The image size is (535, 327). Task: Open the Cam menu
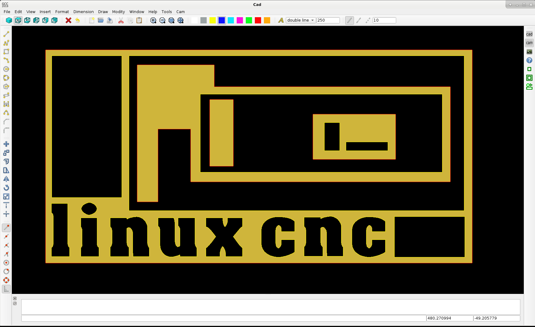pos(180,12)
